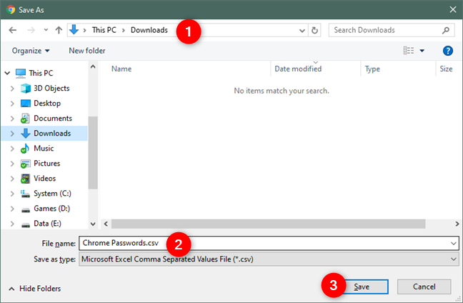Open the Change your view dropdown
Viewport: 463px width, 303px height.
[422, 51]
